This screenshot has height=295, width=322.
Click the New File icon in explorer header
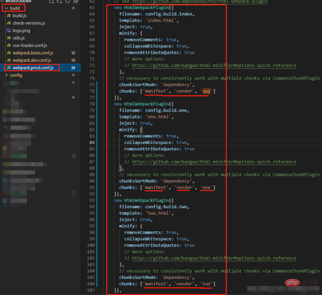click(51, 2)
